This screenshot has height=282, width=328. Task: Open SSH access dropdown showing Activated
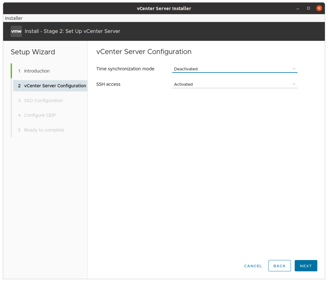(x=234, y=84)
